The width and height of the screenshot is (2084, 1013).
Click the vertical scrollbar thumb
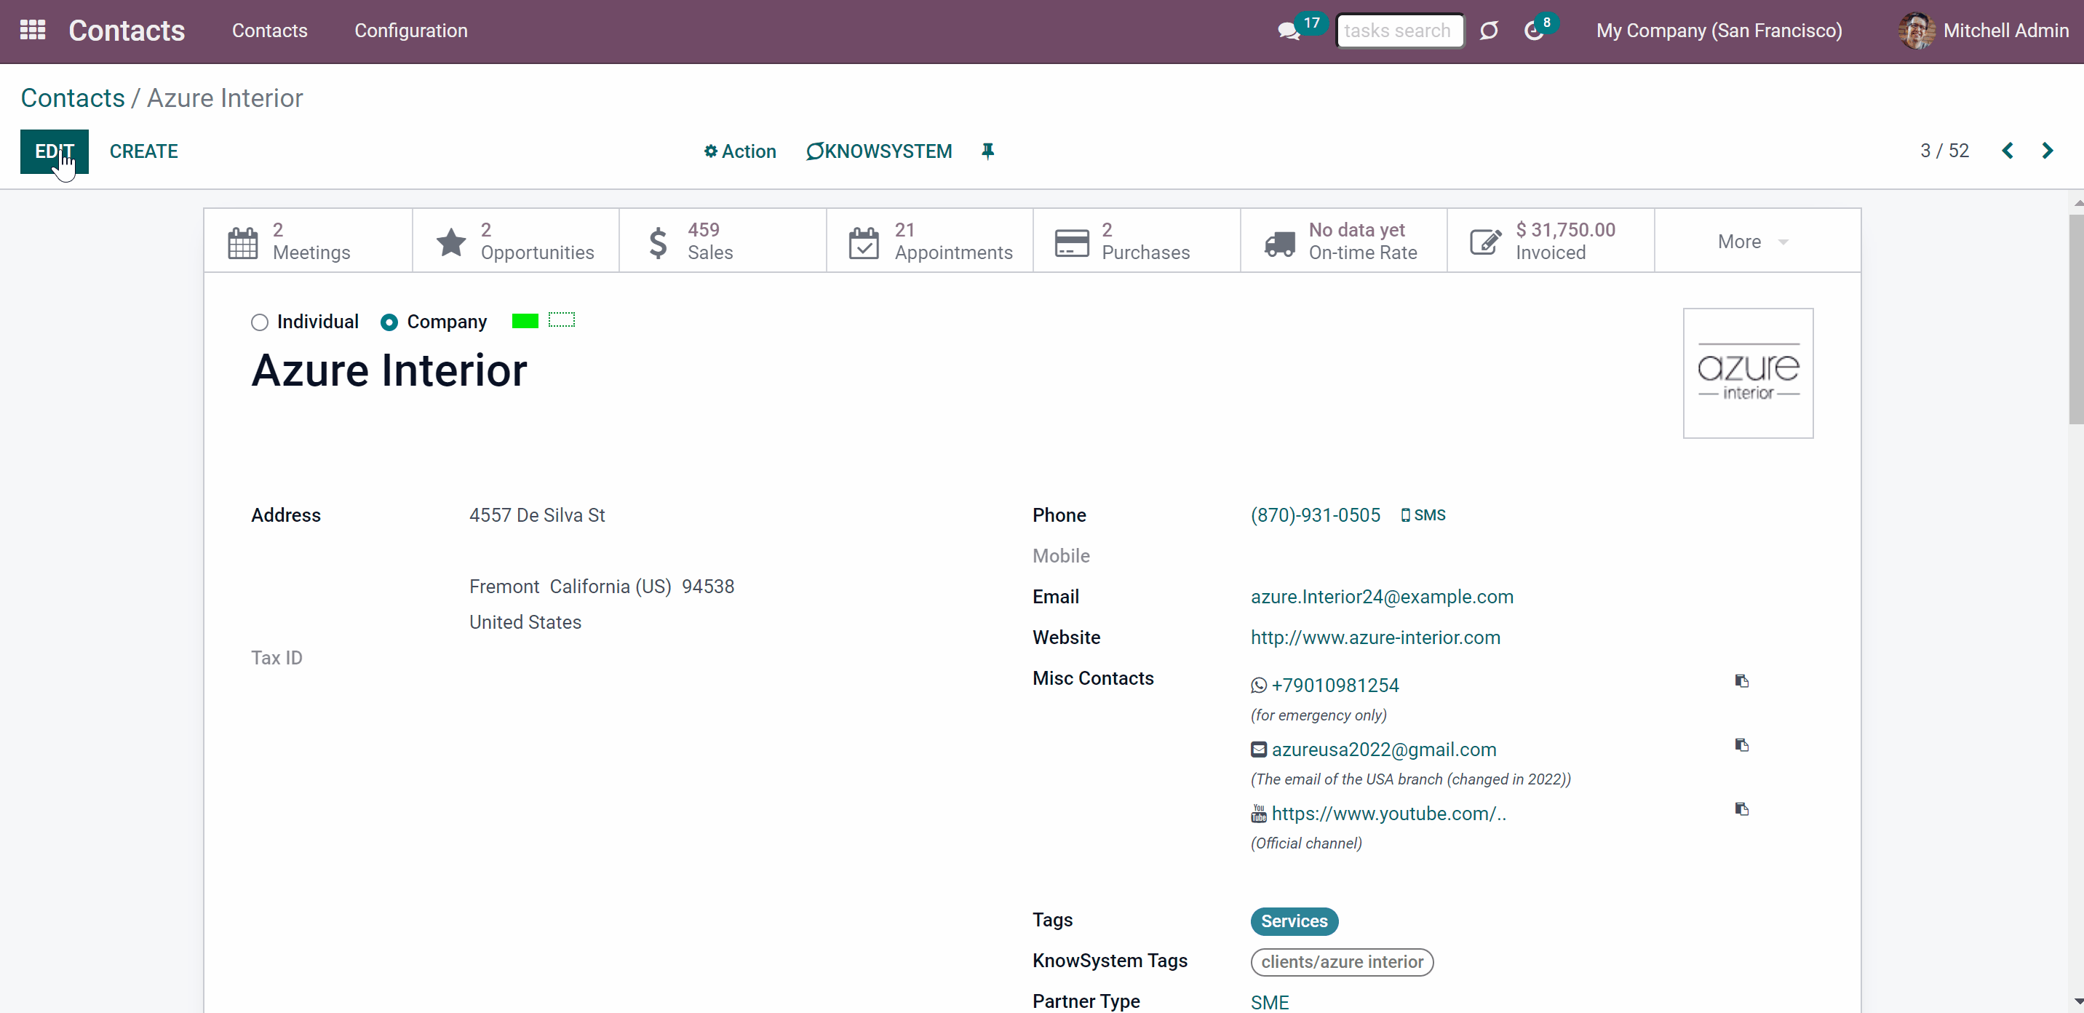click(2077, 319)
